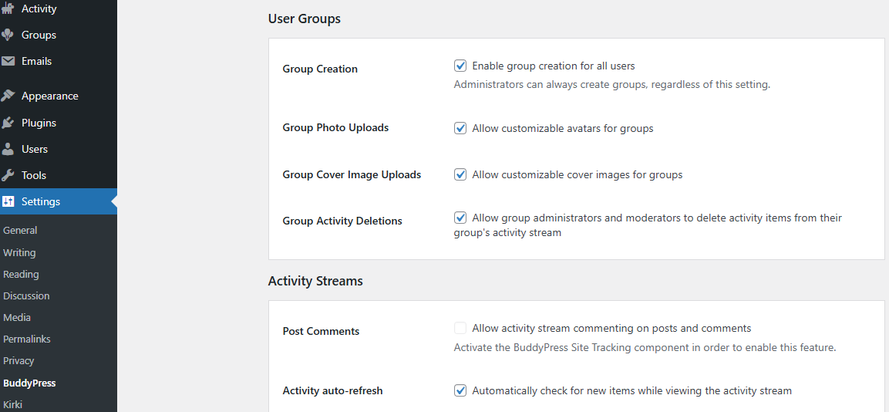Toggle Automatically check for new items checkbox

[x=460, y=390]
